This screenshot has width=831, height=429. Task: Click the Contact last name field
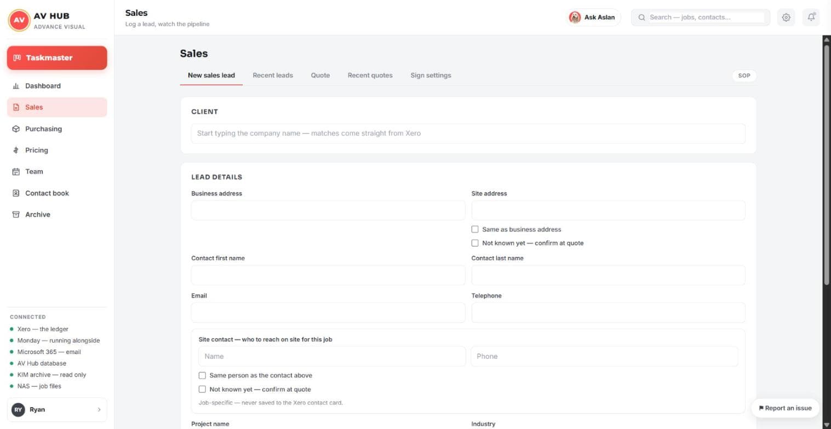point(609,275)
